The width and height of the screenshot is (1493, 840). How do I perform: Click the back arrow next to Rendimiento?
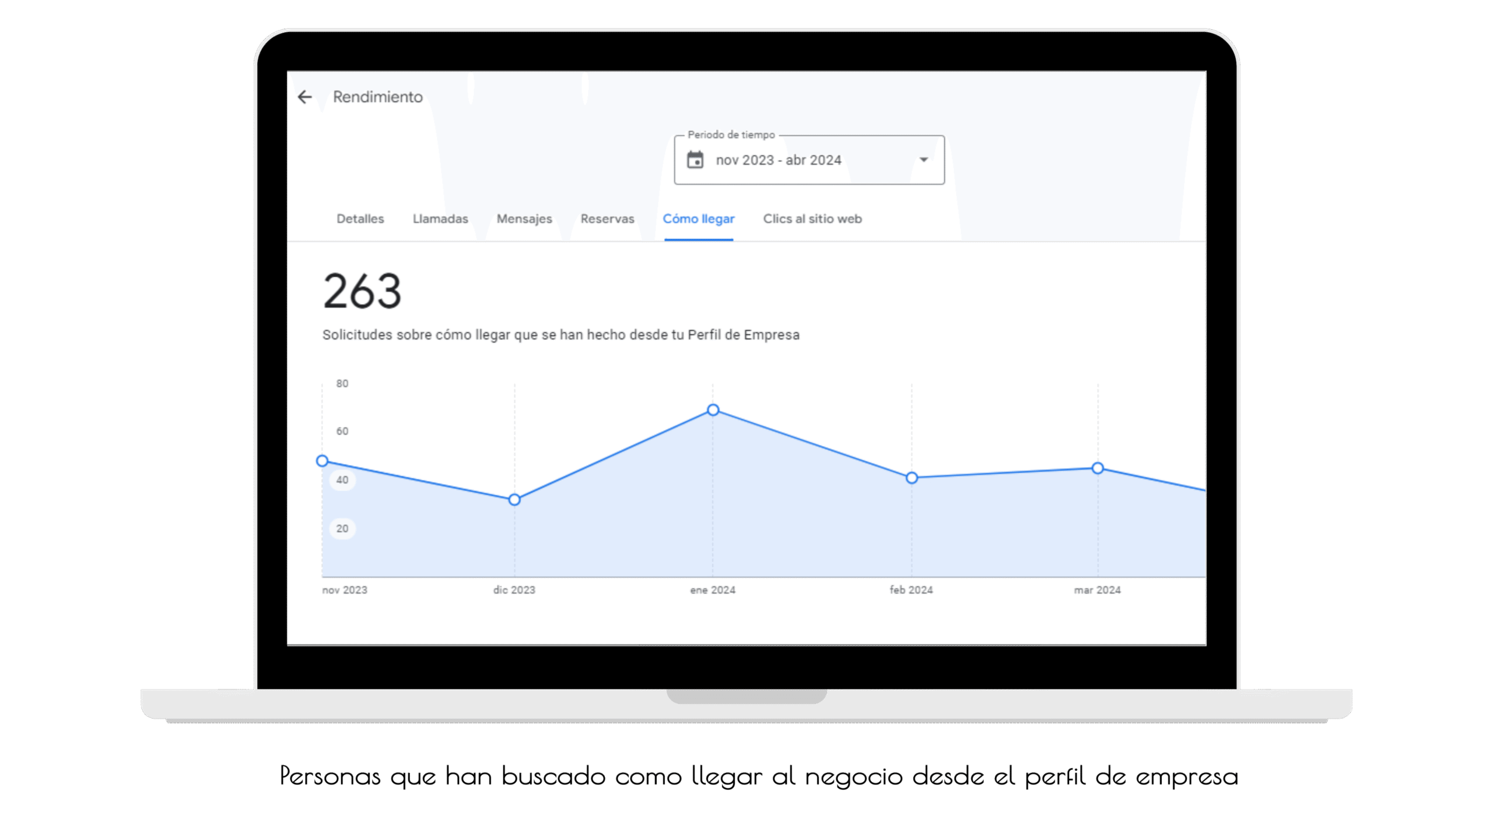304,97
